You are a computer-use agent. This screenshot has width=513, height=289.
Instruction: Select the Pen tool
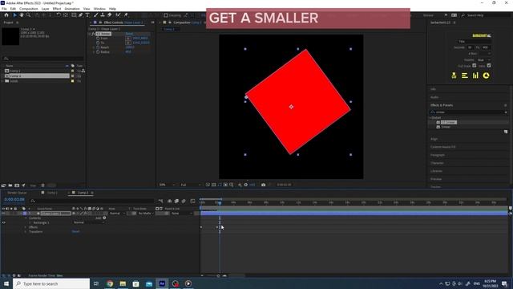coord(80,15)
